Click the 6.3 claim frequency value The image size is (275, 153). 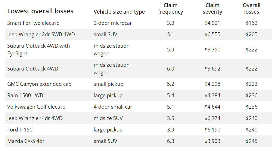tap(171, 141)
